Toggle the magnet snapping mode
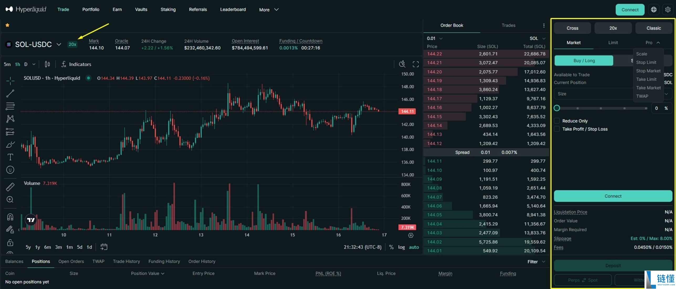 pos(10,217)
